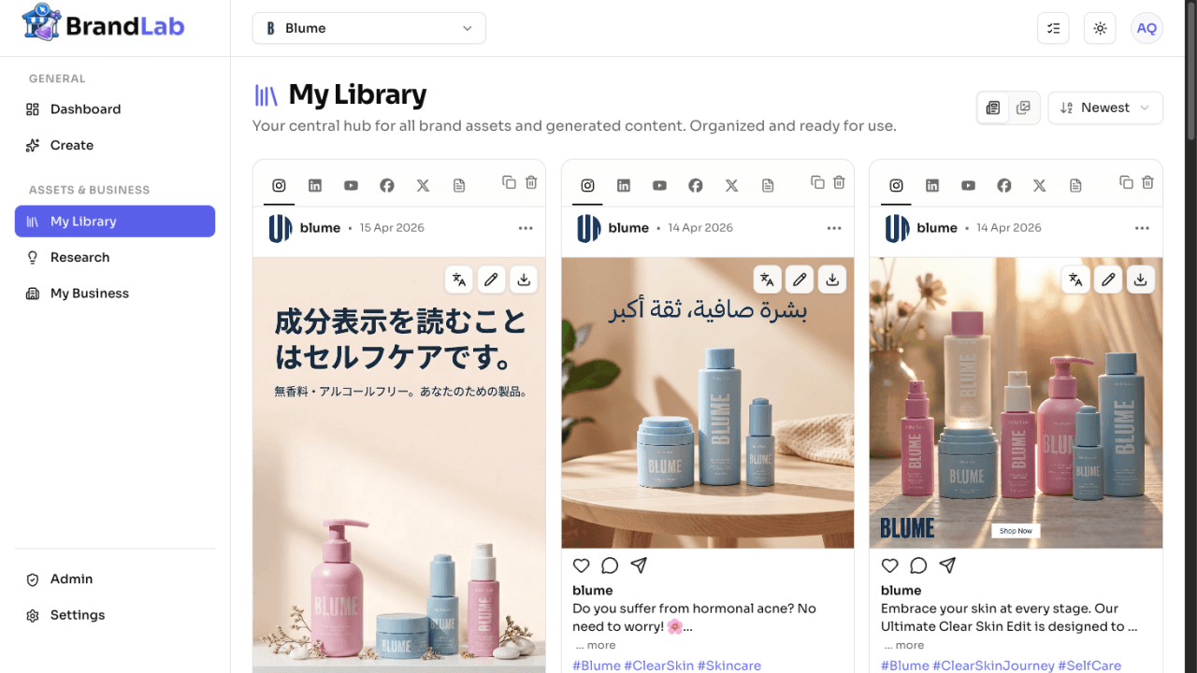Select YouTube tab on hormonal acne card
Screen dimensions: 1197x673
[659, 185]
